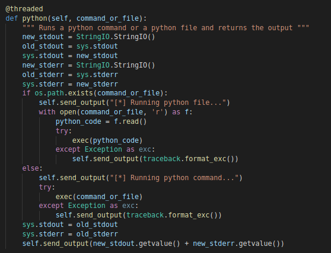
Task: Click the line 'new_stderr = StringIO.StringIO()'
Action: point(88,65)
